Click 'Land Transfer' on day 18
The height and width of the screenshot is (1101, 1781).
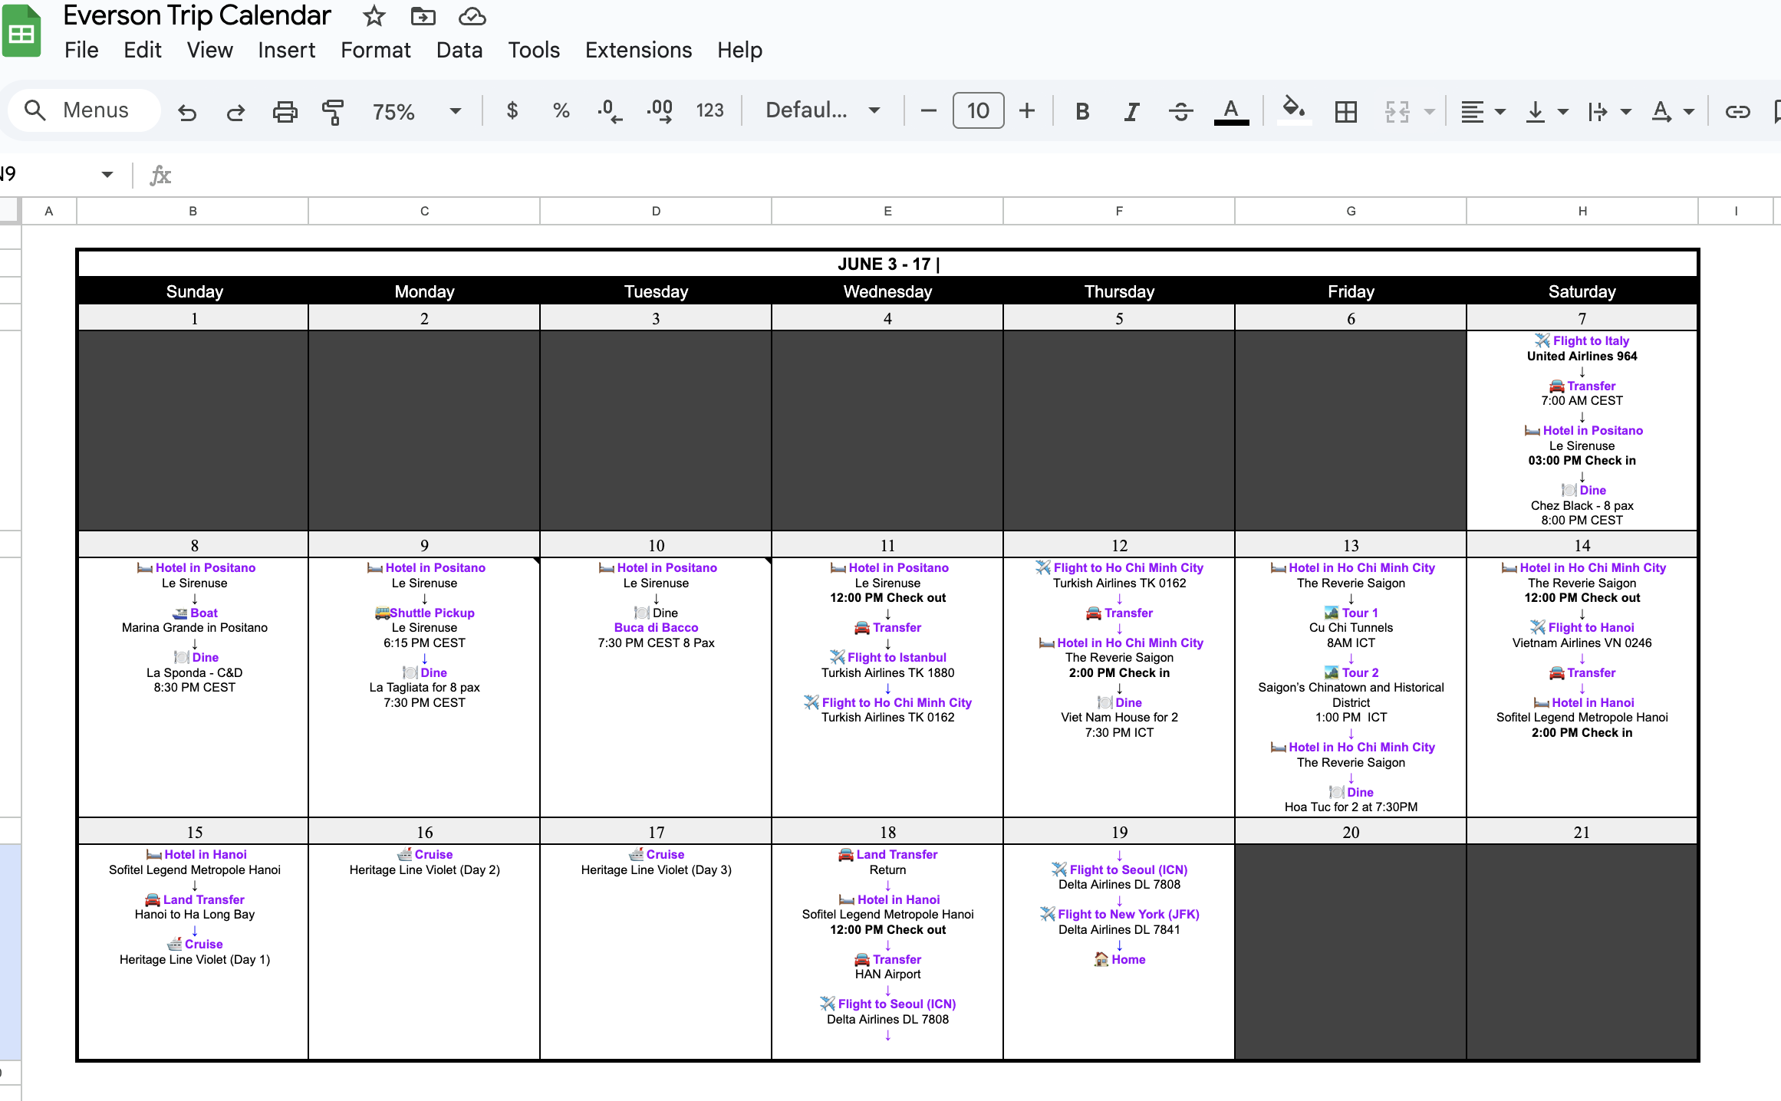(897, 854)
